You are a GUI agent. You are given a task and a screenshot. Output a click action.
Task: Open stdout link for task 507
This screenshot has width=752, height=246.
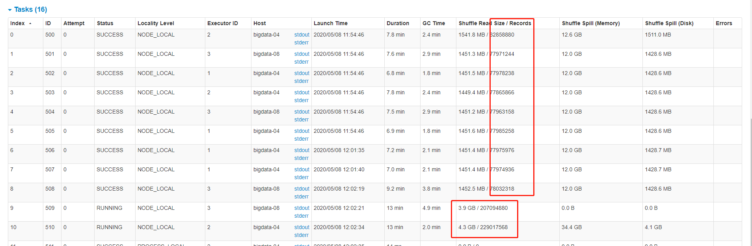pyautogui.click(x=302, y=169)
